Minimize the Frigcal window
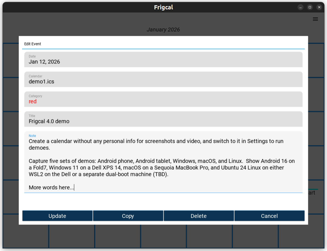This screenshot has width=327, height=251. [301, 7]
